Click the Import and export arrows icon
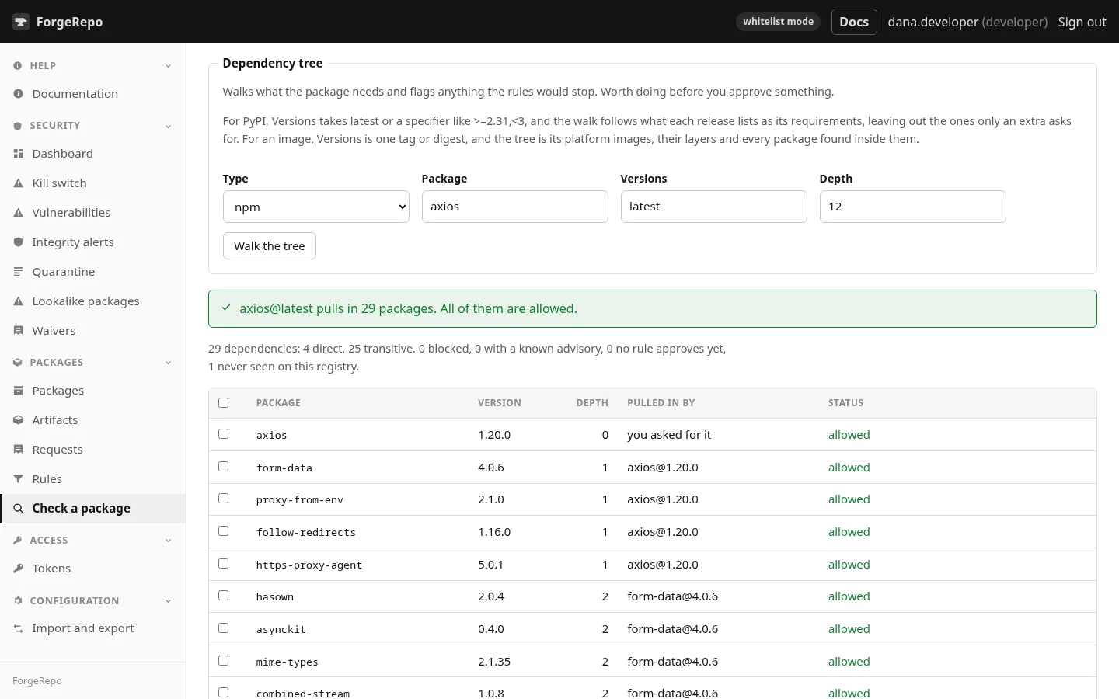This screenshot has height=699, width=1119. click(x=18, y=628)
